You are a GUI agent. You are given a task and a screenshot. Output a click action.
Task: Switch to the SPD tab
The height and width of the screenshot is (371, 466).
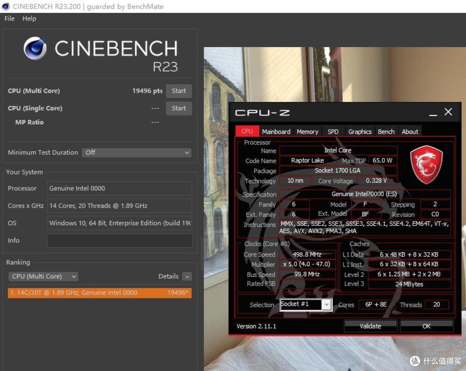coord(333,131)
